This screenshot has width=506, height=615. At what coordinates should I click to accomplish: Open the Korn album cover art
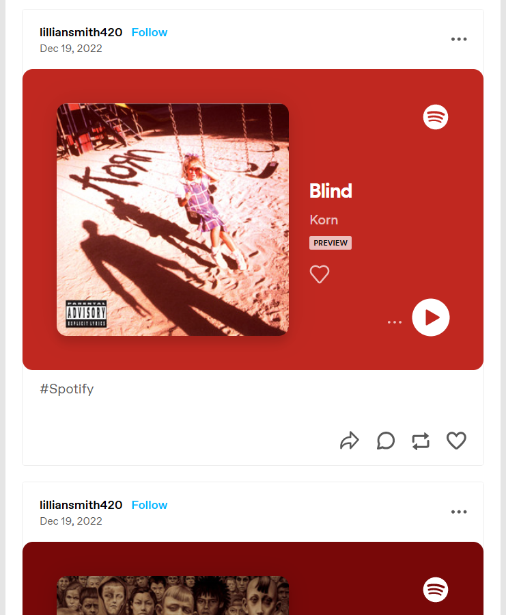coord(173,220)
